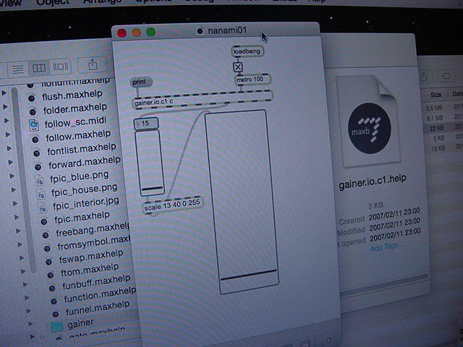Select funbuff.maxhelp file name
Screen dimensions: 463x347
(96, 282)
